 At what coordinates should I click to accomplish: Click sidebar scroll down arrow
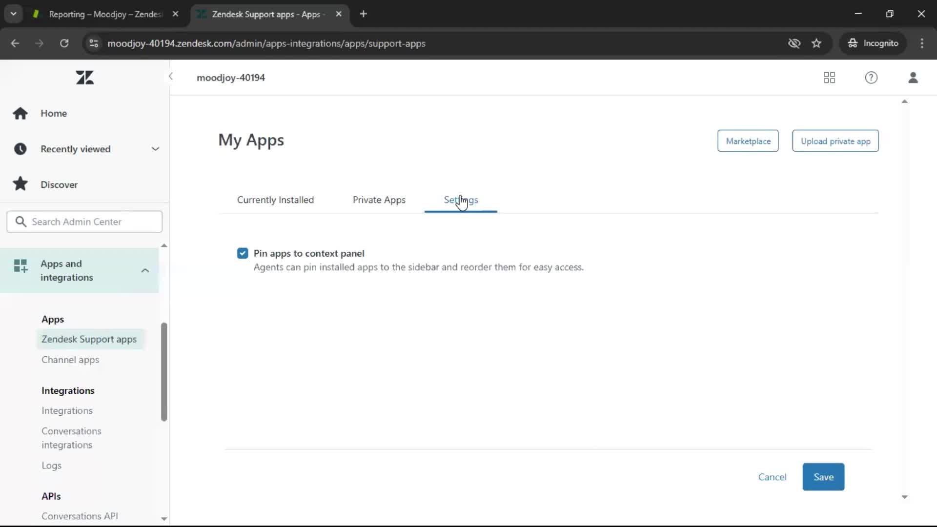(x=164, y=519)
